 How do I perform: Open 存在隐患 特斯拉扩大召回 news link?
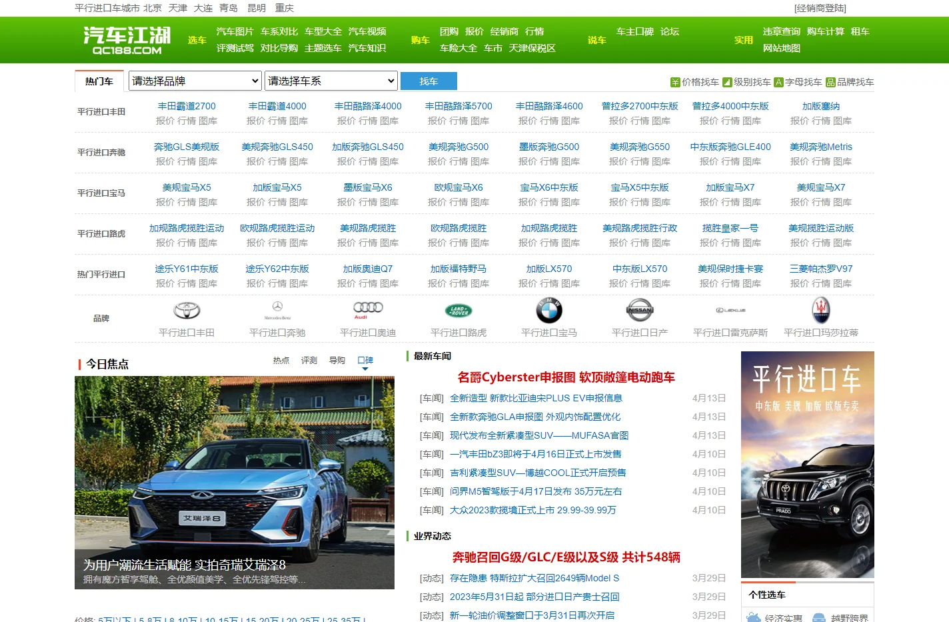coord(534,578)
